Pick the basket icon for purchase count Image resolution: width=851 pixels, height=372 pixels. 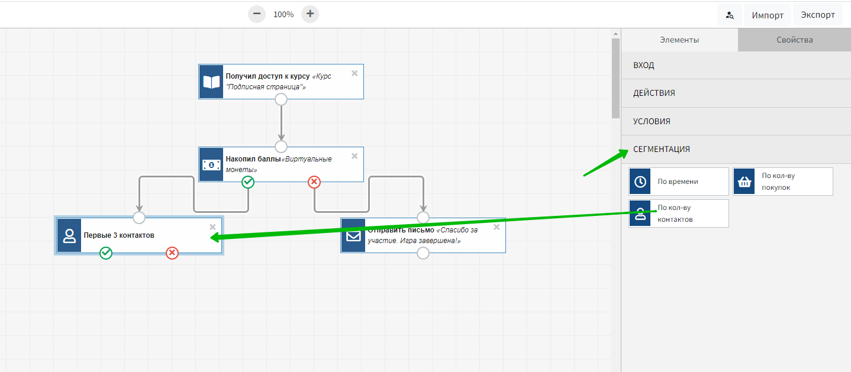744,182
